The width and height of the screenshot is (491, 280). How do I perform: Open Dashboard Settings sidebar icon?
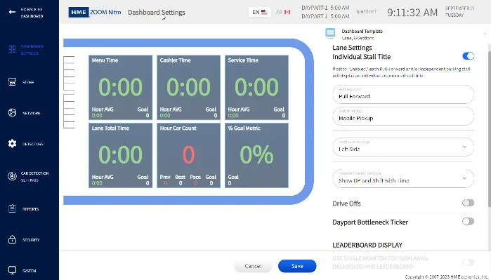pos(12,49)
